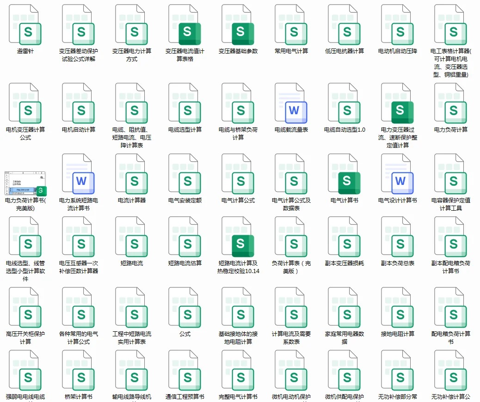This screenshot has height=402, width=480.
Task: Select the 电工表格计算器 spreadsheet icon
Action: click(451, 25)
